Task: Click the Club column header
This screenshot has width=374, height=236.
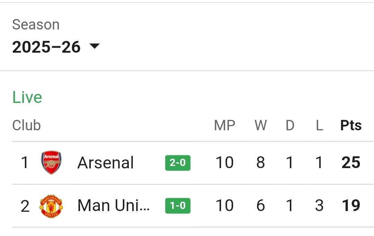Action: click(26, 125)
